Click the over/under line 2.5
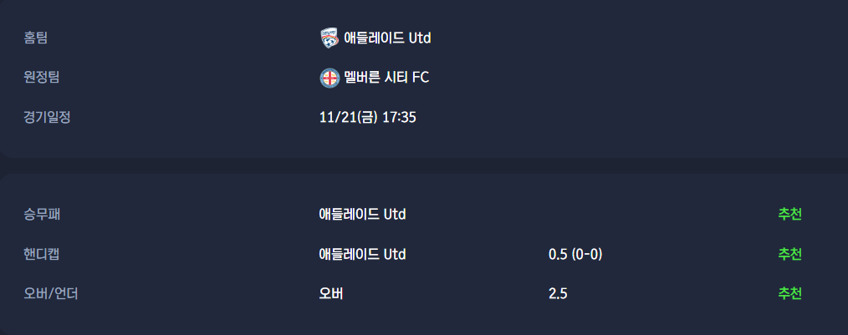848x335 pixels. click(x=559, y=293)
